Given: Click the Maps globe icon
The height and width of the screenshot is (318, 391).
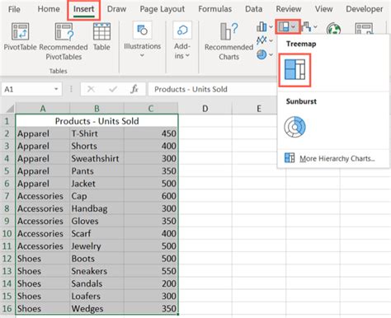Looking at the screenshot, I should point(333,29).
